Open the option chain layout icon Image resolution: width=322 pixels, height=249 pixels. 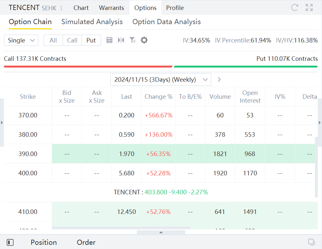(109, 40)
